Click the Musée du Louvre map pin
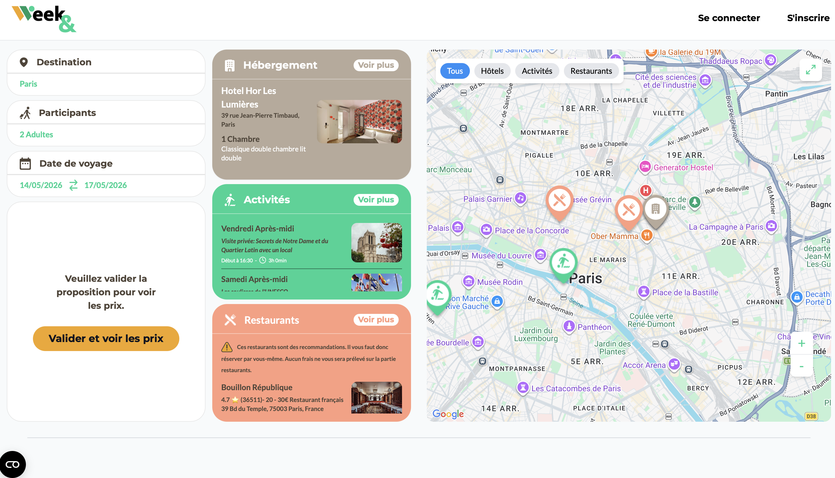Image resolution: width=835 pixels, height=478 pixels. [540, 255]
